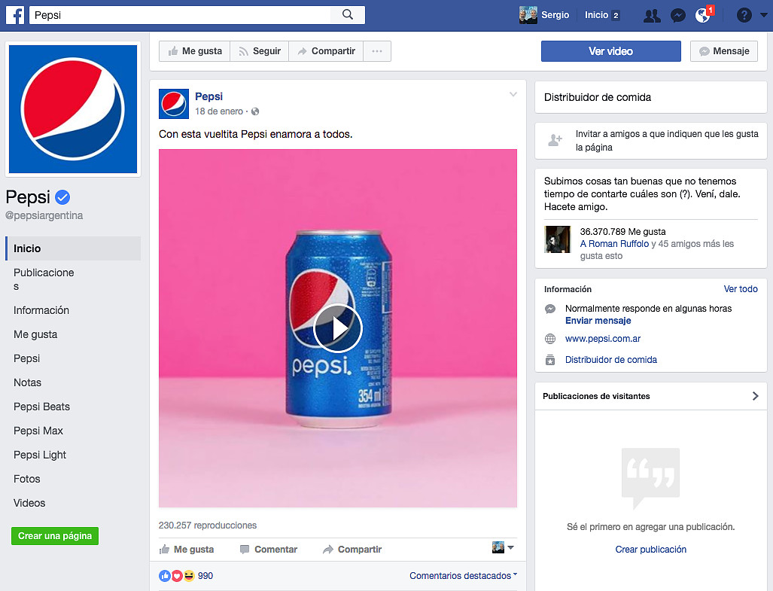Expand Publicaciones de visitantes chevron
The image size is (773, 591).
coord(755,396)
